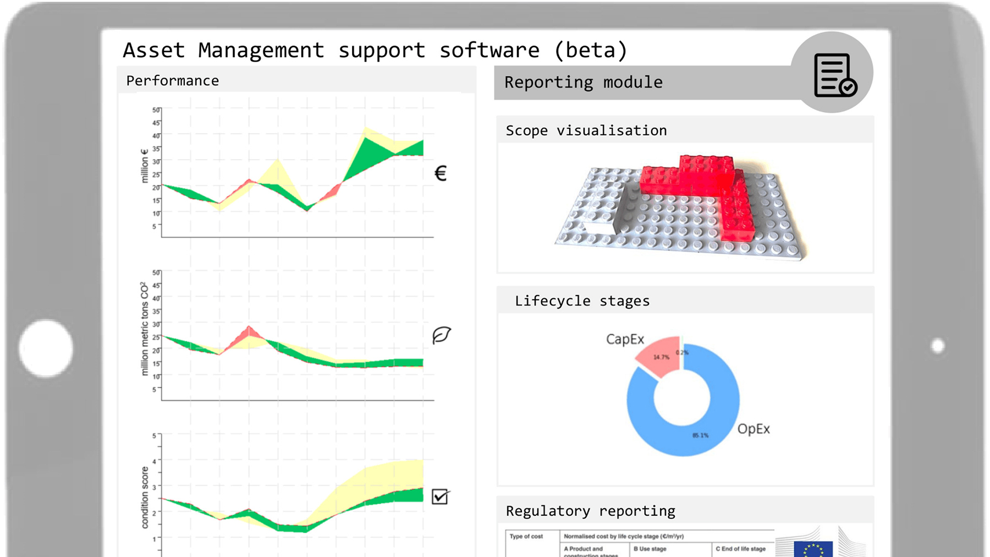Viewport: 990px width, 557px height.
Task: Click the 'Type of cost' table cell
Action: pos(526,537)
